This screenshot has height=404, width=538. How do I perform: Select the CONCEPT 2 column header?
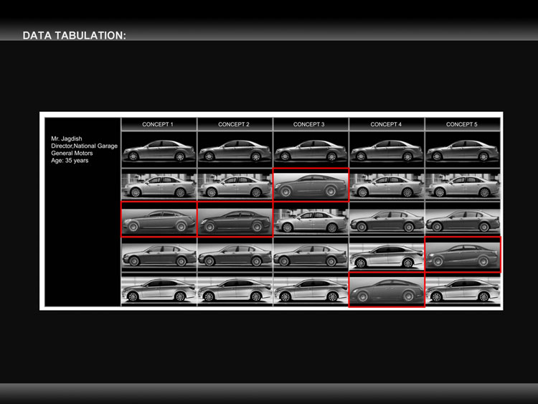[x=235, y=124]
